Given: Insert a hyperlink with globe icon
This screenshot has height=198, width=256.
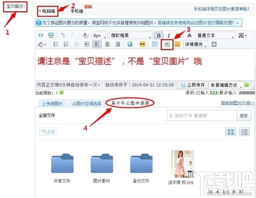Looking at the screenshot, I should (130, 44).
